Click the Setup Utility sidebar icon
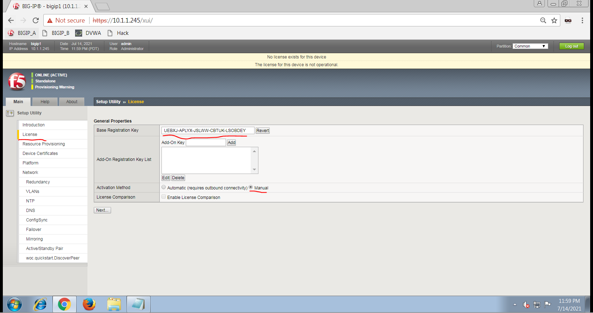593x313 pixels. 10,113
